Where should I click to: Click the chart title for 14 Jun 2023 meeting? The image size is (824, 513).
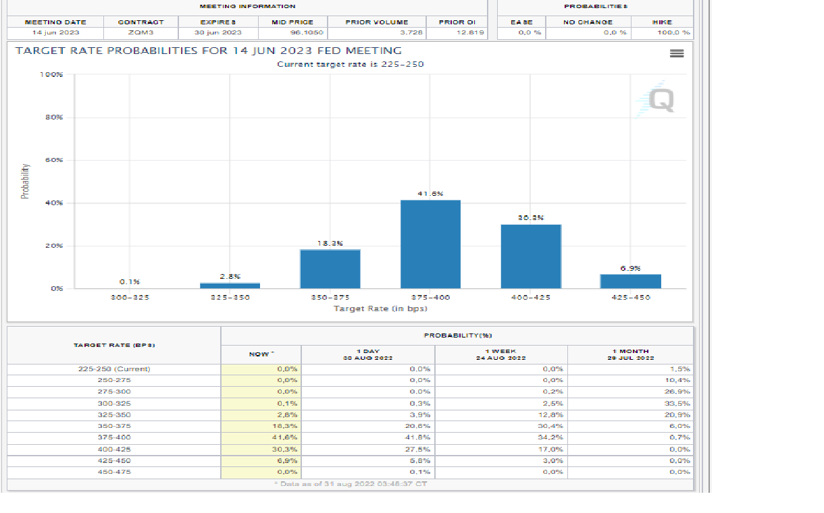click(208, 51)
